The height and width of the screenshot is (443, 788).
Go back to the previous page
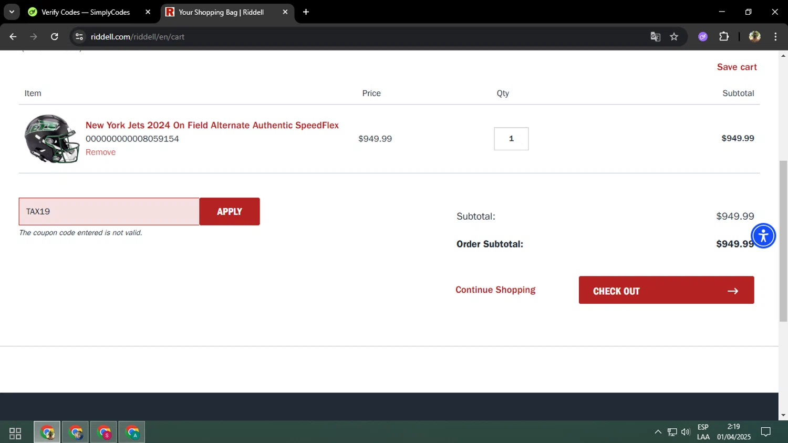[13, 37]
